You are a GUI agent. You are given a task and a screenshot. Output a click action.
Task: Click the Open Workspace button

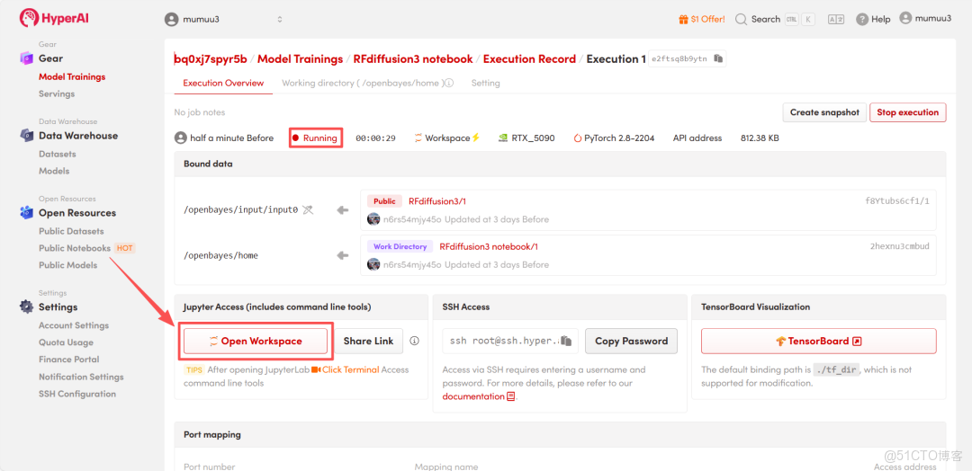(256, 341)
